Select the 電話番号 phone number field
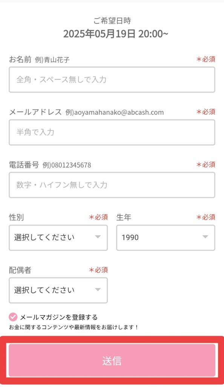The height and width of the screenshot is (387, 224). coord(112,185)
